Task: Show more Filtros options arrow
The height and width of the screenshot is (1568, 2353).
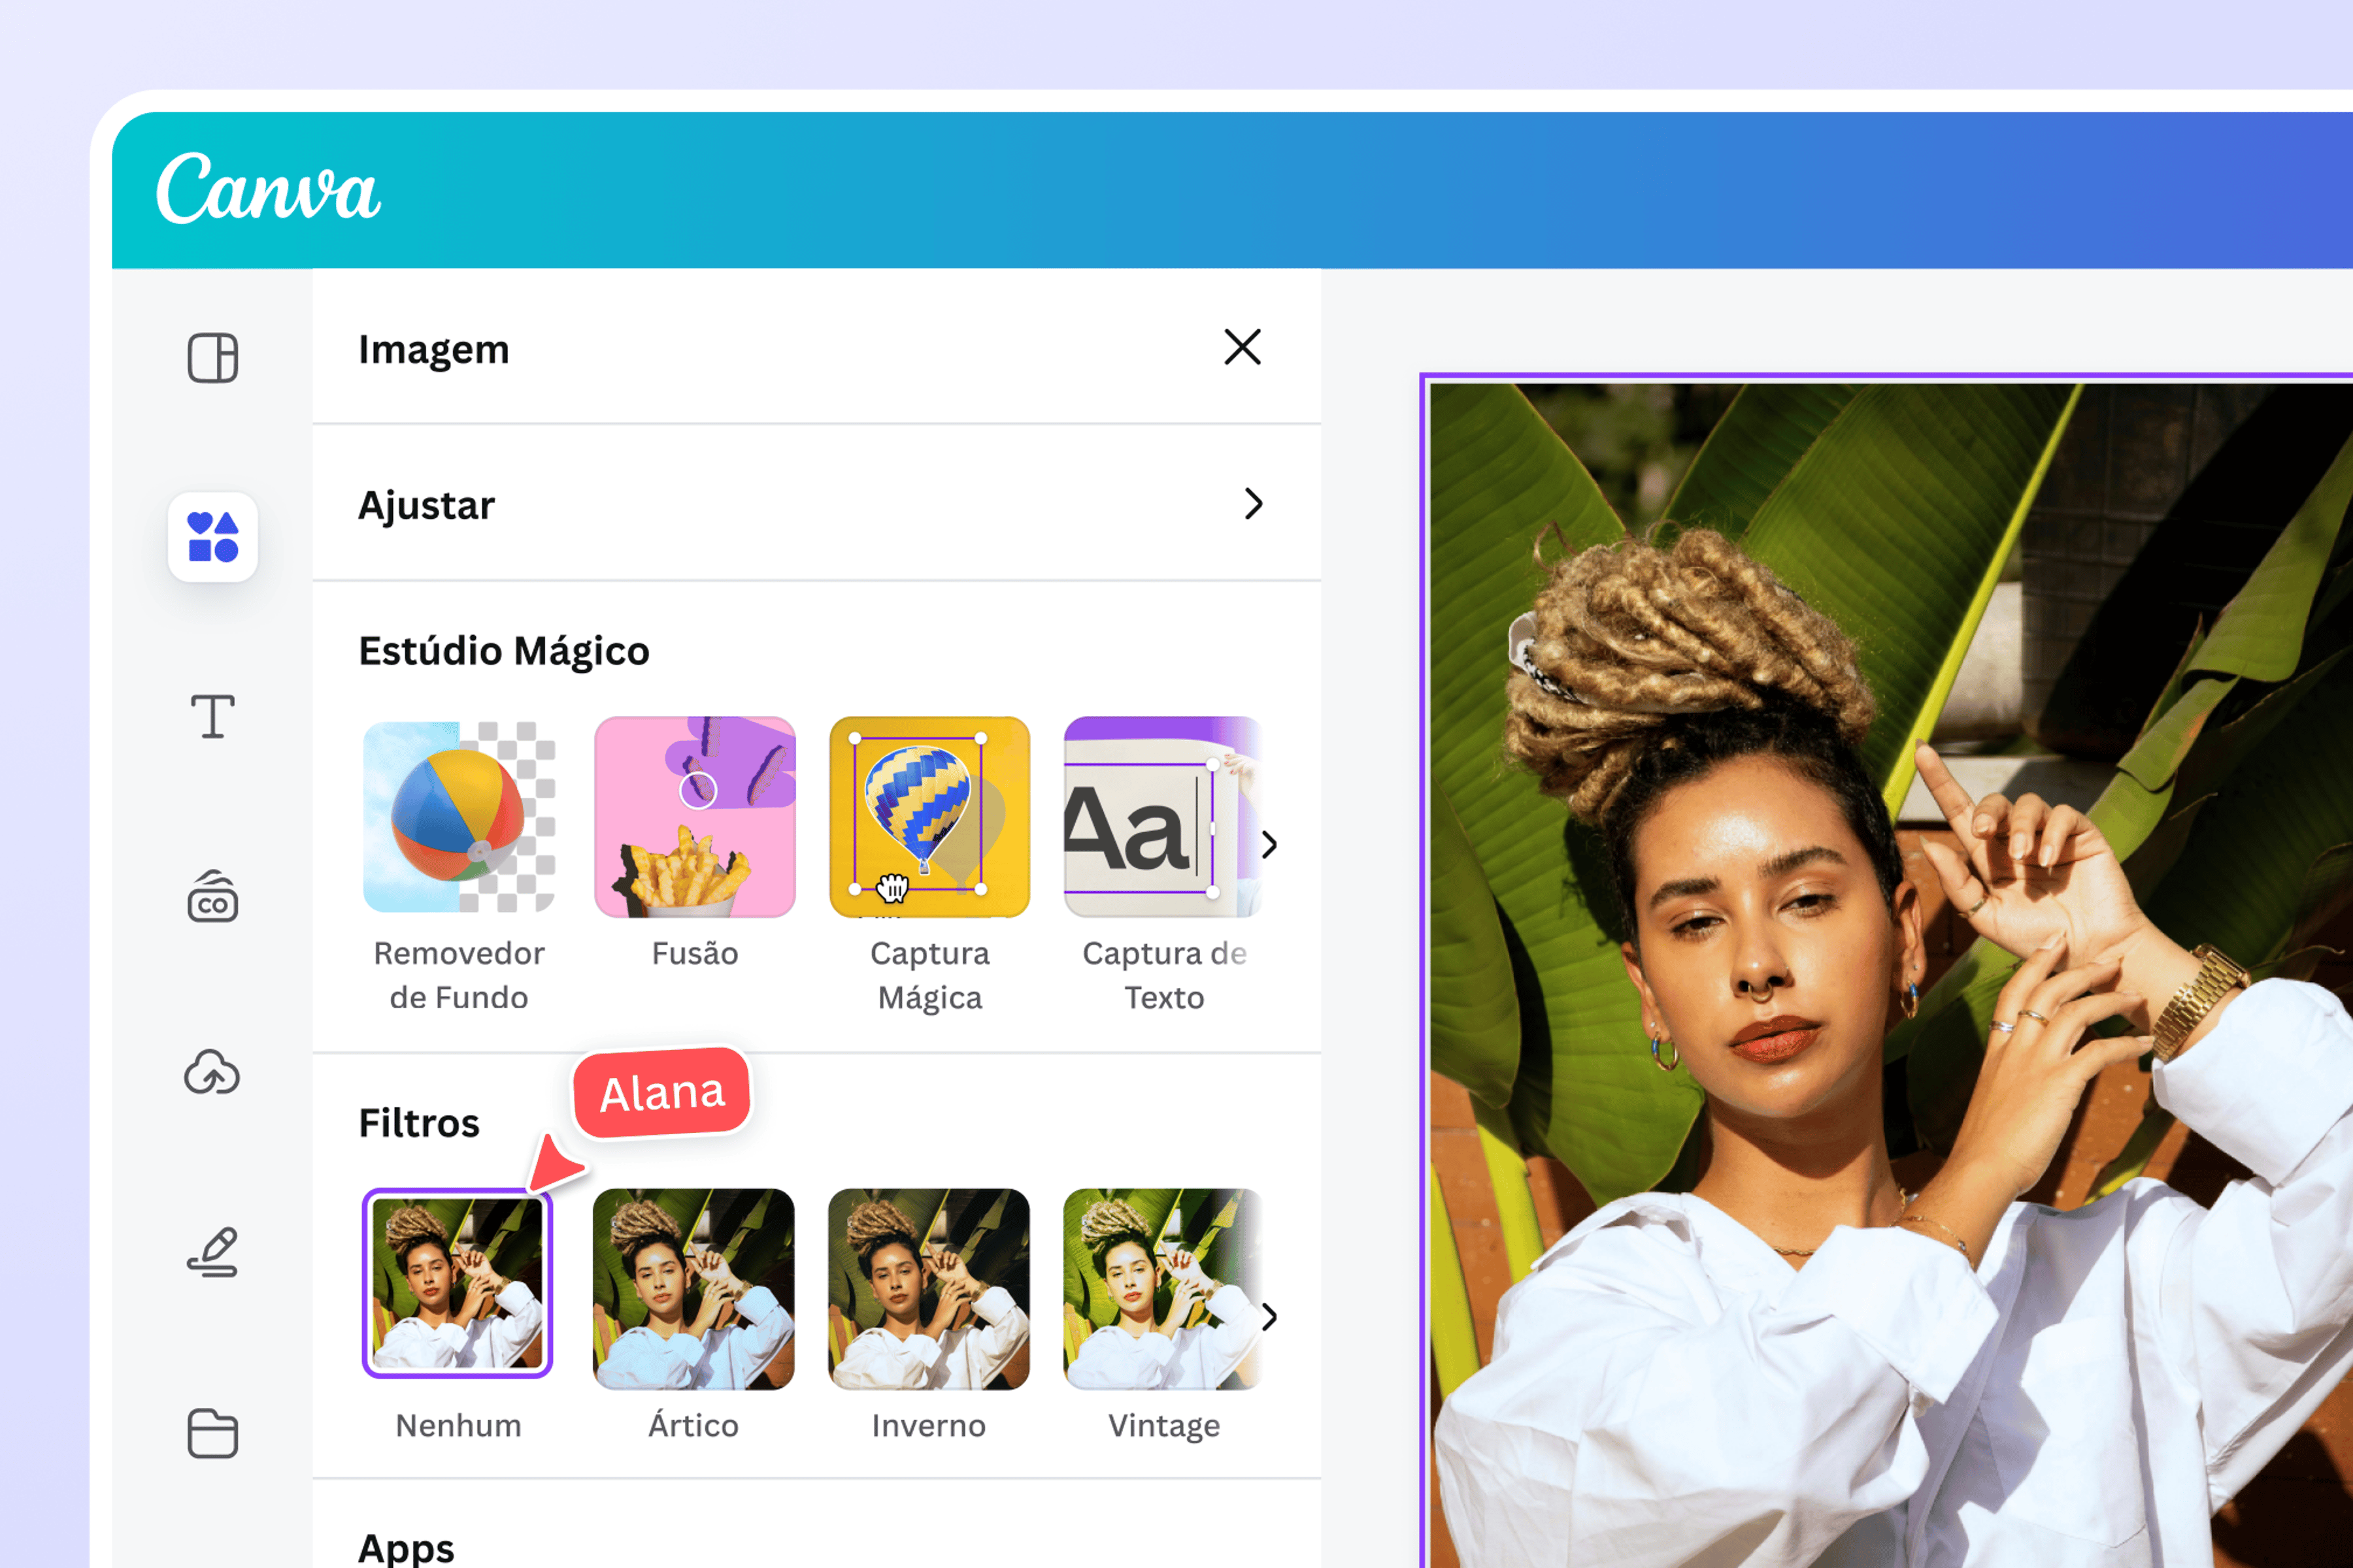Action: [1269, 1317]
